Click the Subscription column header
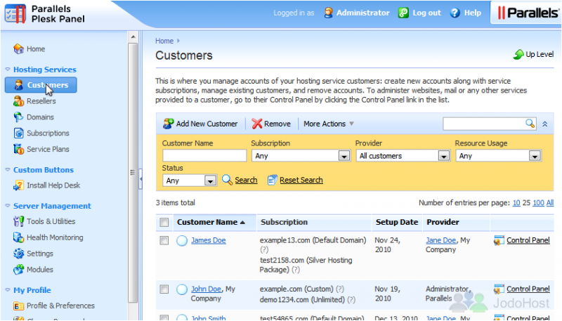This screenshot has width=562, height=321. click(285, 222)
